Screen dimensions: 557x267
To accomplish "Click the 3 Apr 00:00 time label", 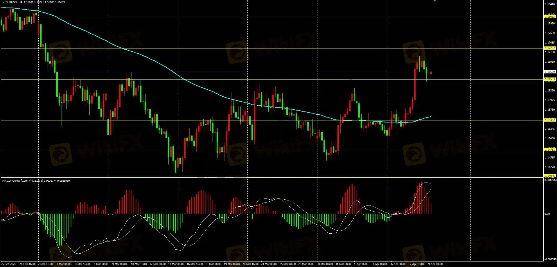I will [380, 264].
